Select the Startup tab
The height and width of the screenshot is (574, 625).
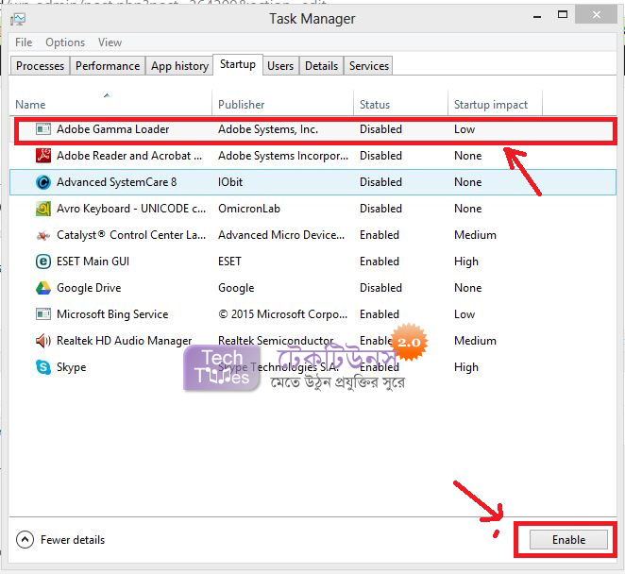(x=238, y=64)
